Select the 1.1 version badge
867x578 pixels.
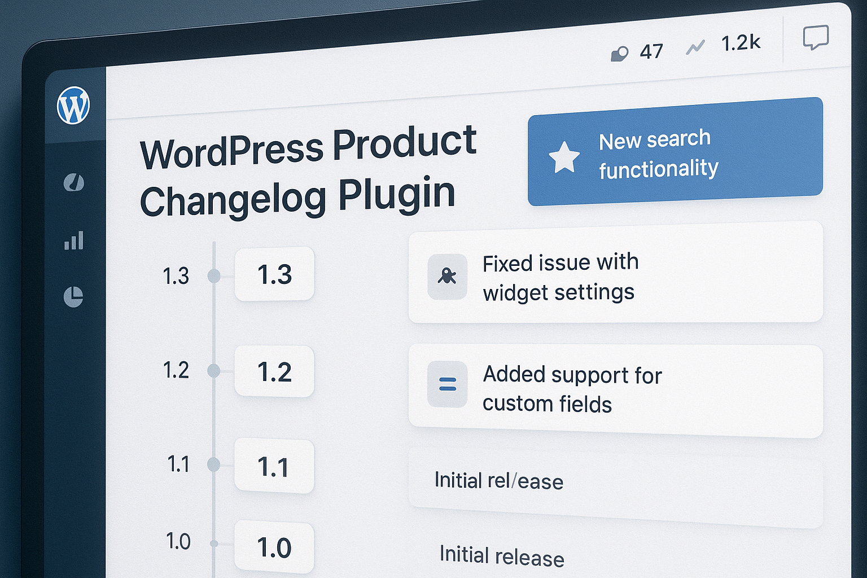[274, 467]
